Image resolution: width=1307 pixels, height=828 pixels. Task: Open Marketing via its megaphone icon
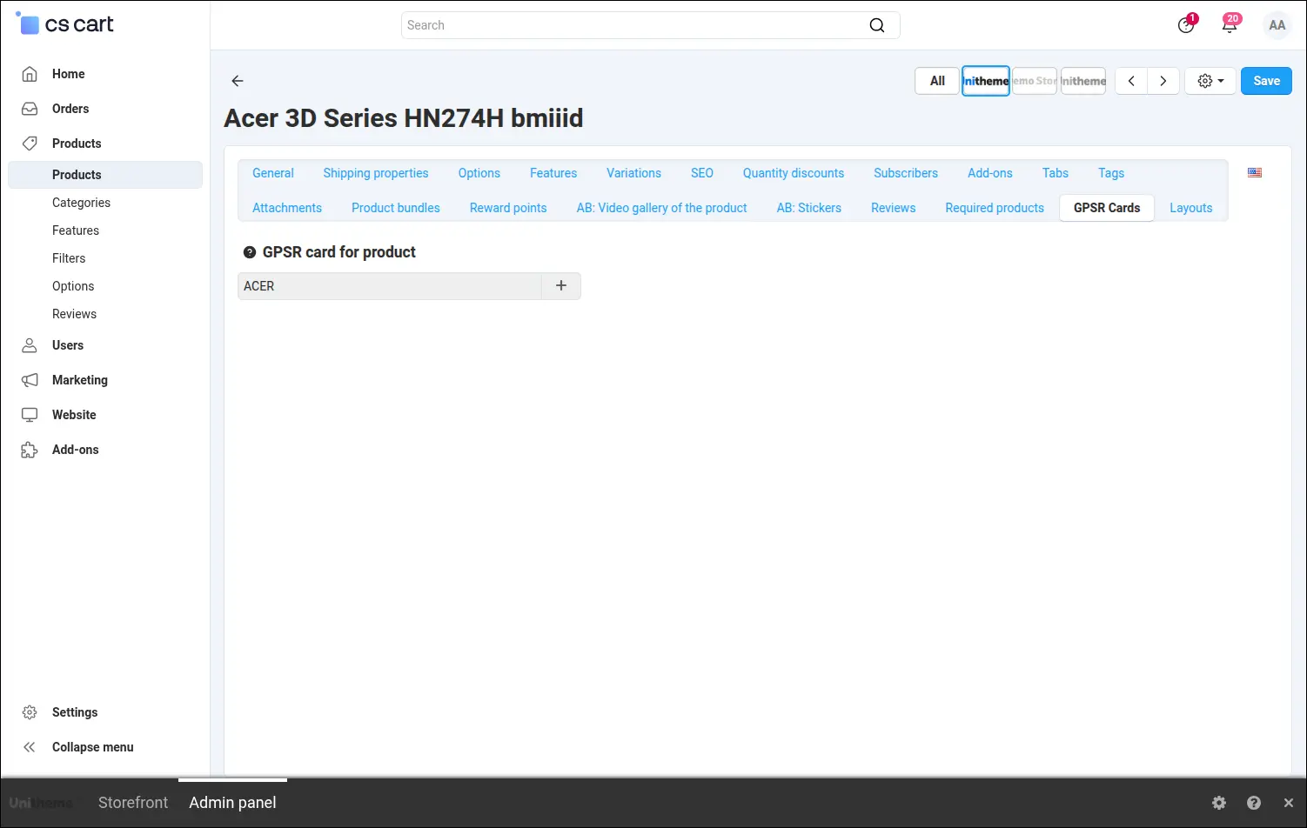tap(30, 380)
